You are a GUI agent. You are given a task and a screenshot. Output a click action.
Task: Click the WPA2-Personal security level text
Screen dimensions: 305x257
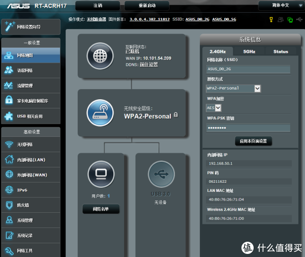(x=147, y=116)
